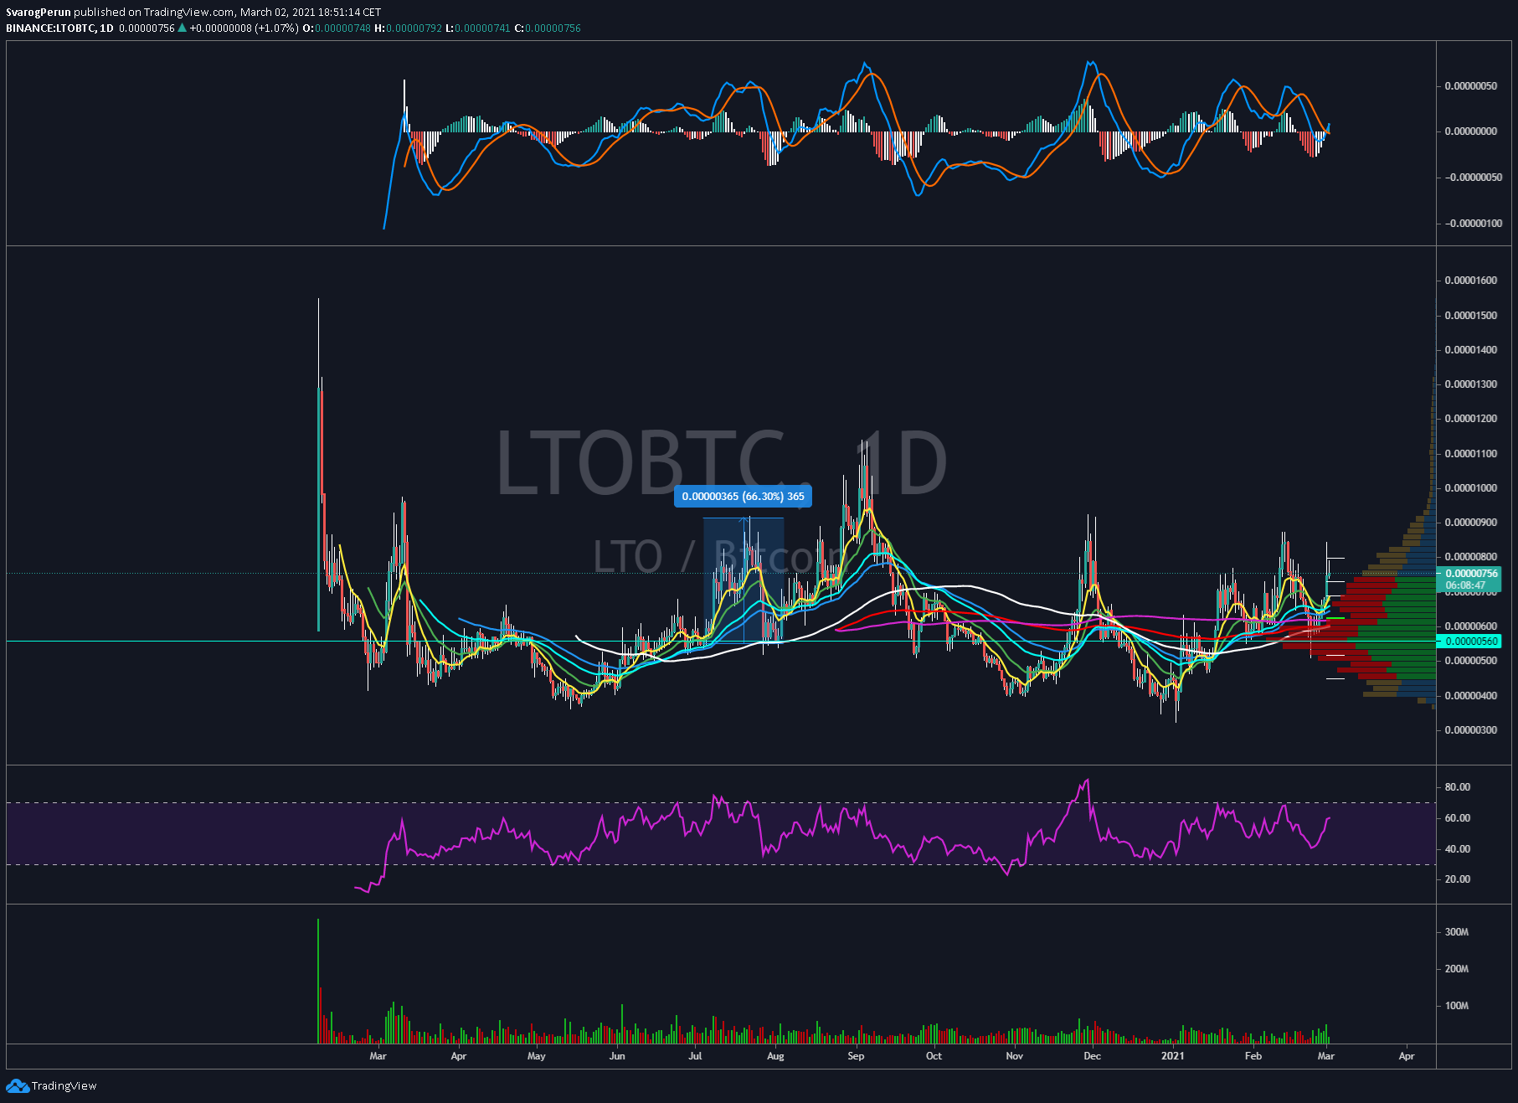This screenshot has width=1518, height=1103.
Task: Click the 2021 time axis label
Action: click(x=1172, y=1056)
